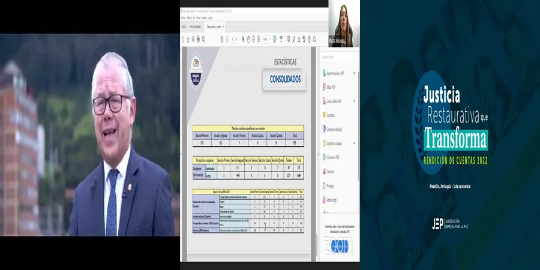Expand the Crear archivo PDF chevron
The height and width of the screenshot is (270, 540).
point(355,101)
